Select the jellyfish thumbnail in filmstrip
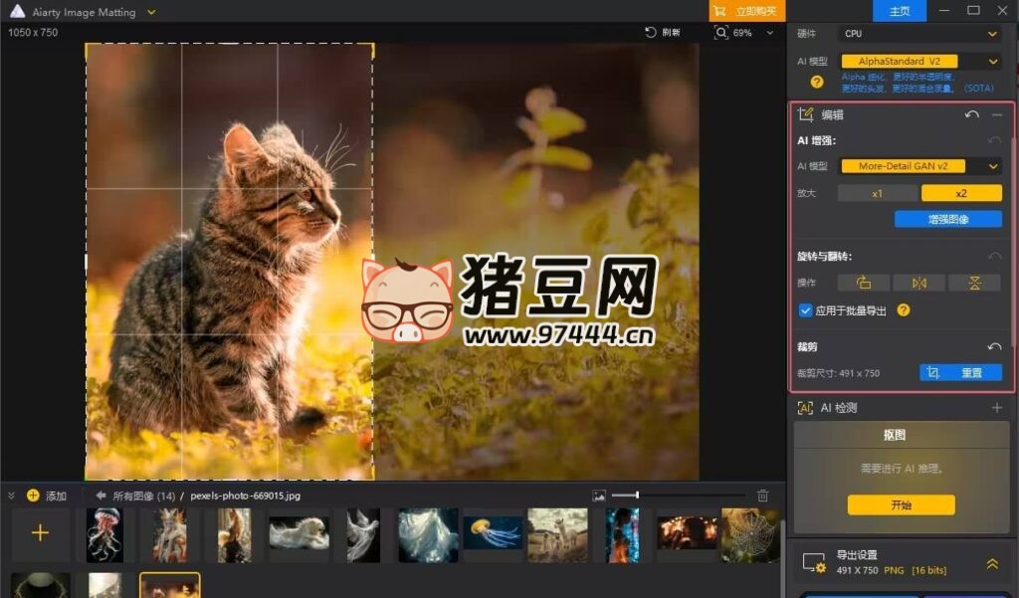This screenshot has width=1019, height=598. pos(492,535)
